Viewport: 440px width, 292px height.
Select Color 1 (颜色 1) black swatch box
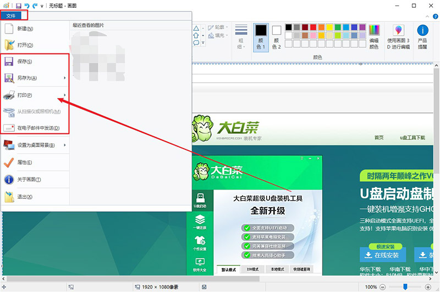(x=260, y=31)
